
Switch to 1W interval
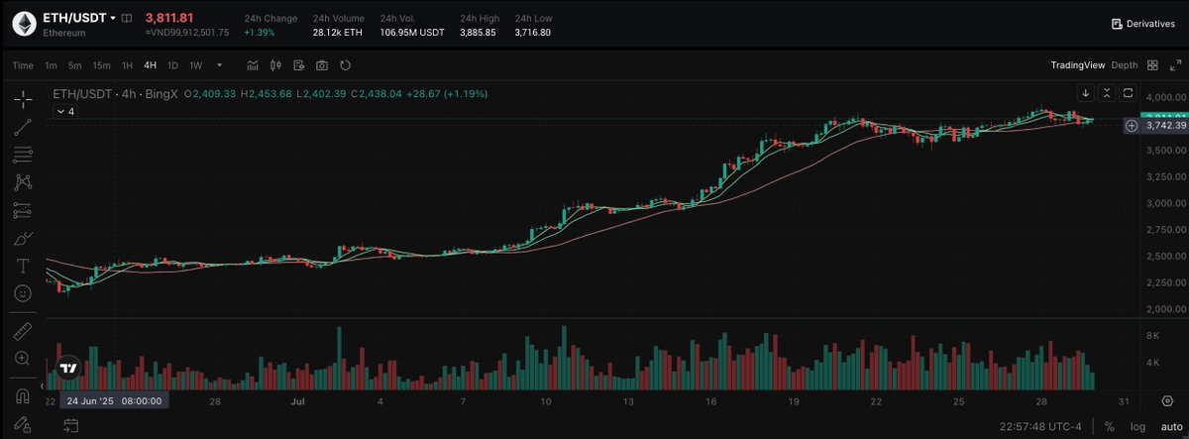click(x=196, y=65)
